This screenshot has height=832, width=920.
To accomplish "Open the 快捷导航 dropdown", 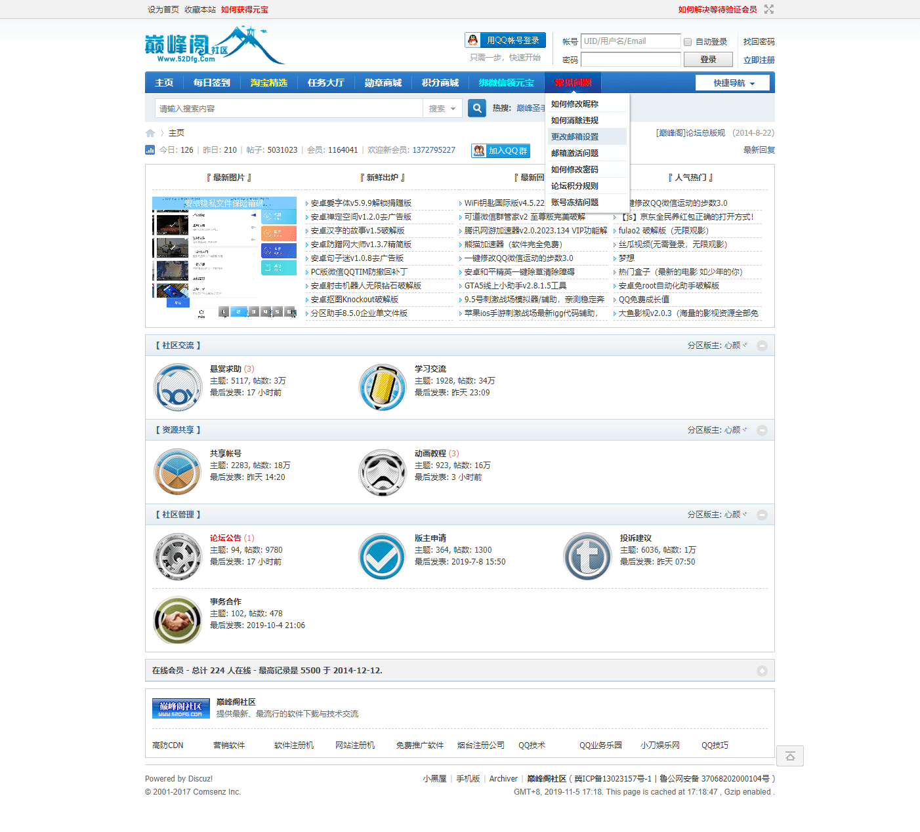I will (x=733, y=83).
